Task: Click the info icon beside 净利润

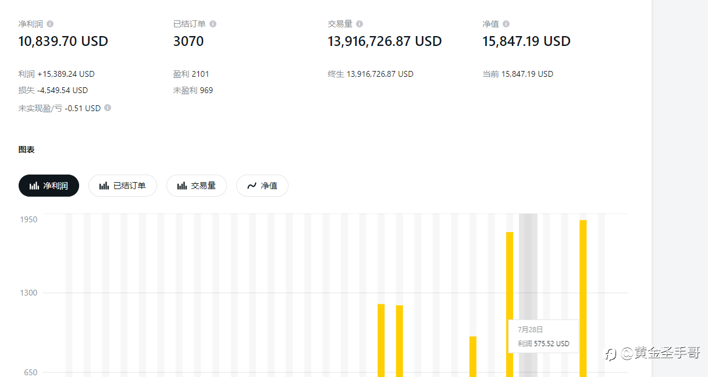Action: pyautogui.click(x=50, y=24)
